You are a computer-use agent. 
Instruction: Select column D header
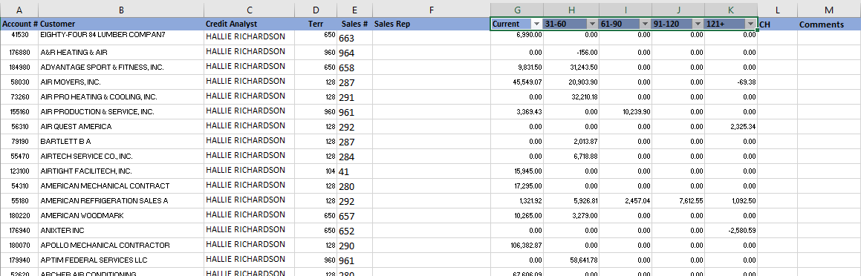tap(316, 10)
